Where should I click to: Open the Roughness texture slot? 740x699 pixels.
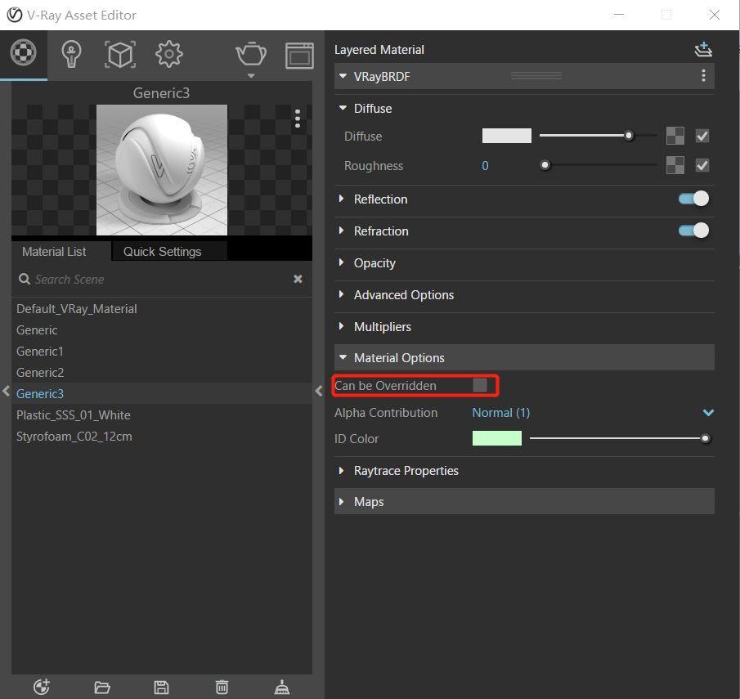click(x=675, y=165)
